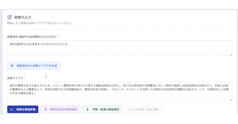Screen dimensions: 238x124
Task: Focus the 政策目的 text area
Action: (x=120, y=48)
